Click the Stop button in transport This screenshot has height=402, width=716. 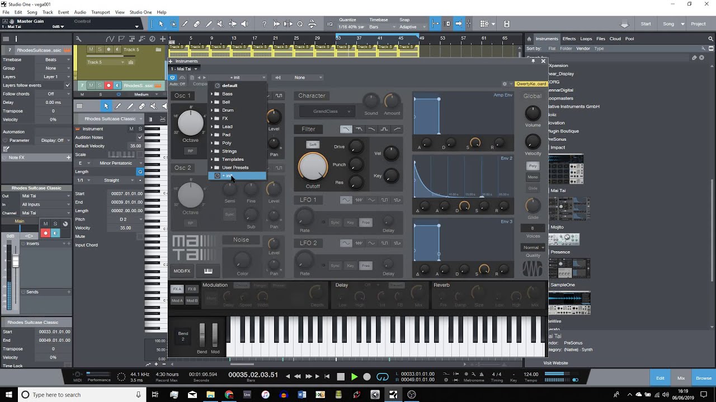tap(341, 377)
